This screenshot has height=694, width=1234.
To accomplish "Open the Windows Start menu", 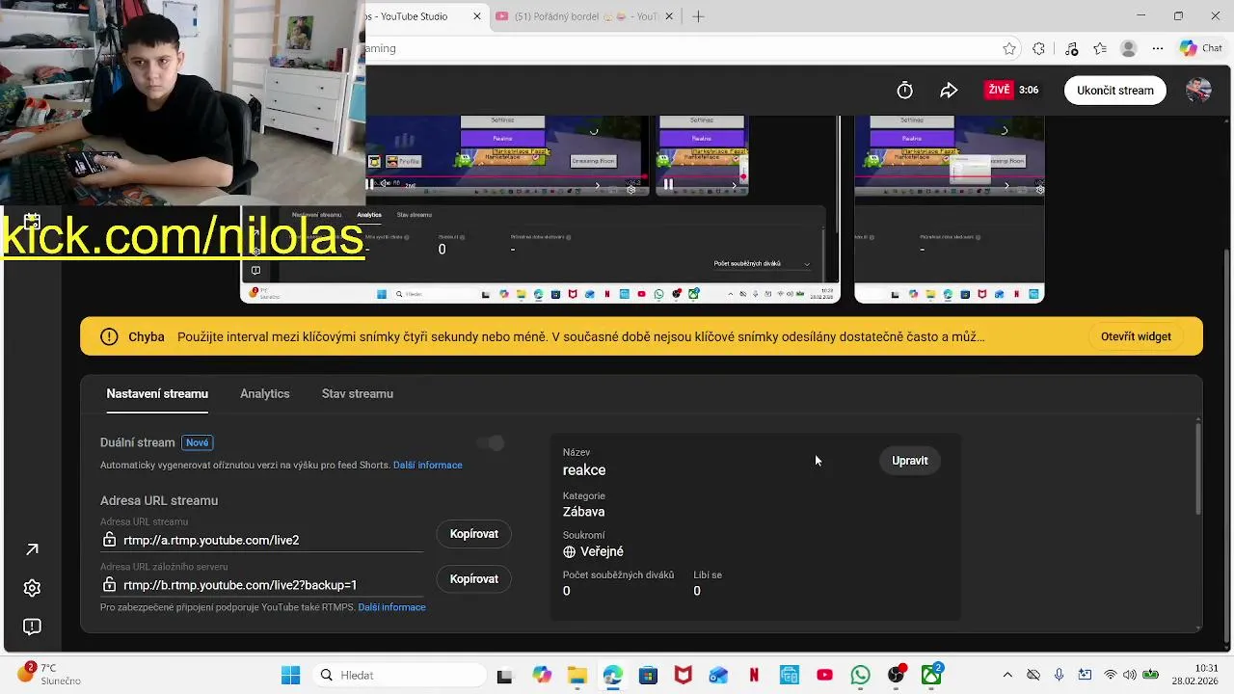I will point(290,676).
